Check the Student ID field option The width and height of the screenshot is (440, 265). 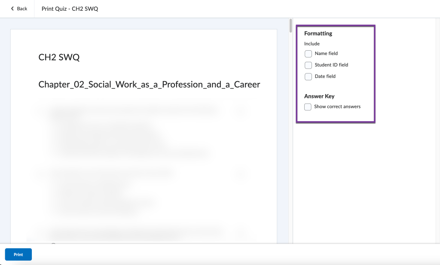[x=308, y=65]
